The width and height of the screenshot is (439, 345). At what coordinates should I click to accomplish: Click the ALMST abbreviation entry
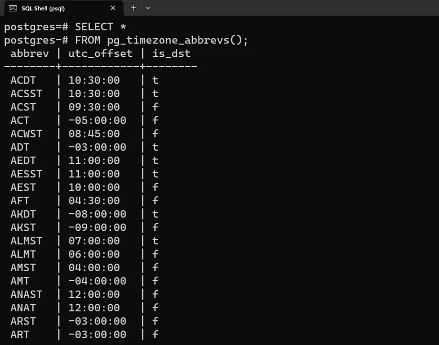pos(26,241)
